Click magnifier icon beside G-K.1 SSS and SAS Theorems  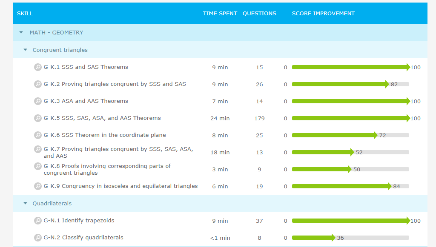[38, 67]
